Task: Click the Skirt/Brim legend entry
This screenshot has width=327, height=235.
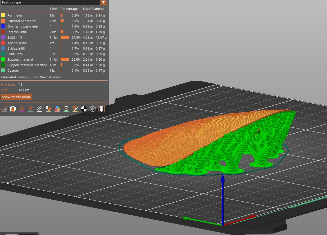Action: tap(15, 54)
